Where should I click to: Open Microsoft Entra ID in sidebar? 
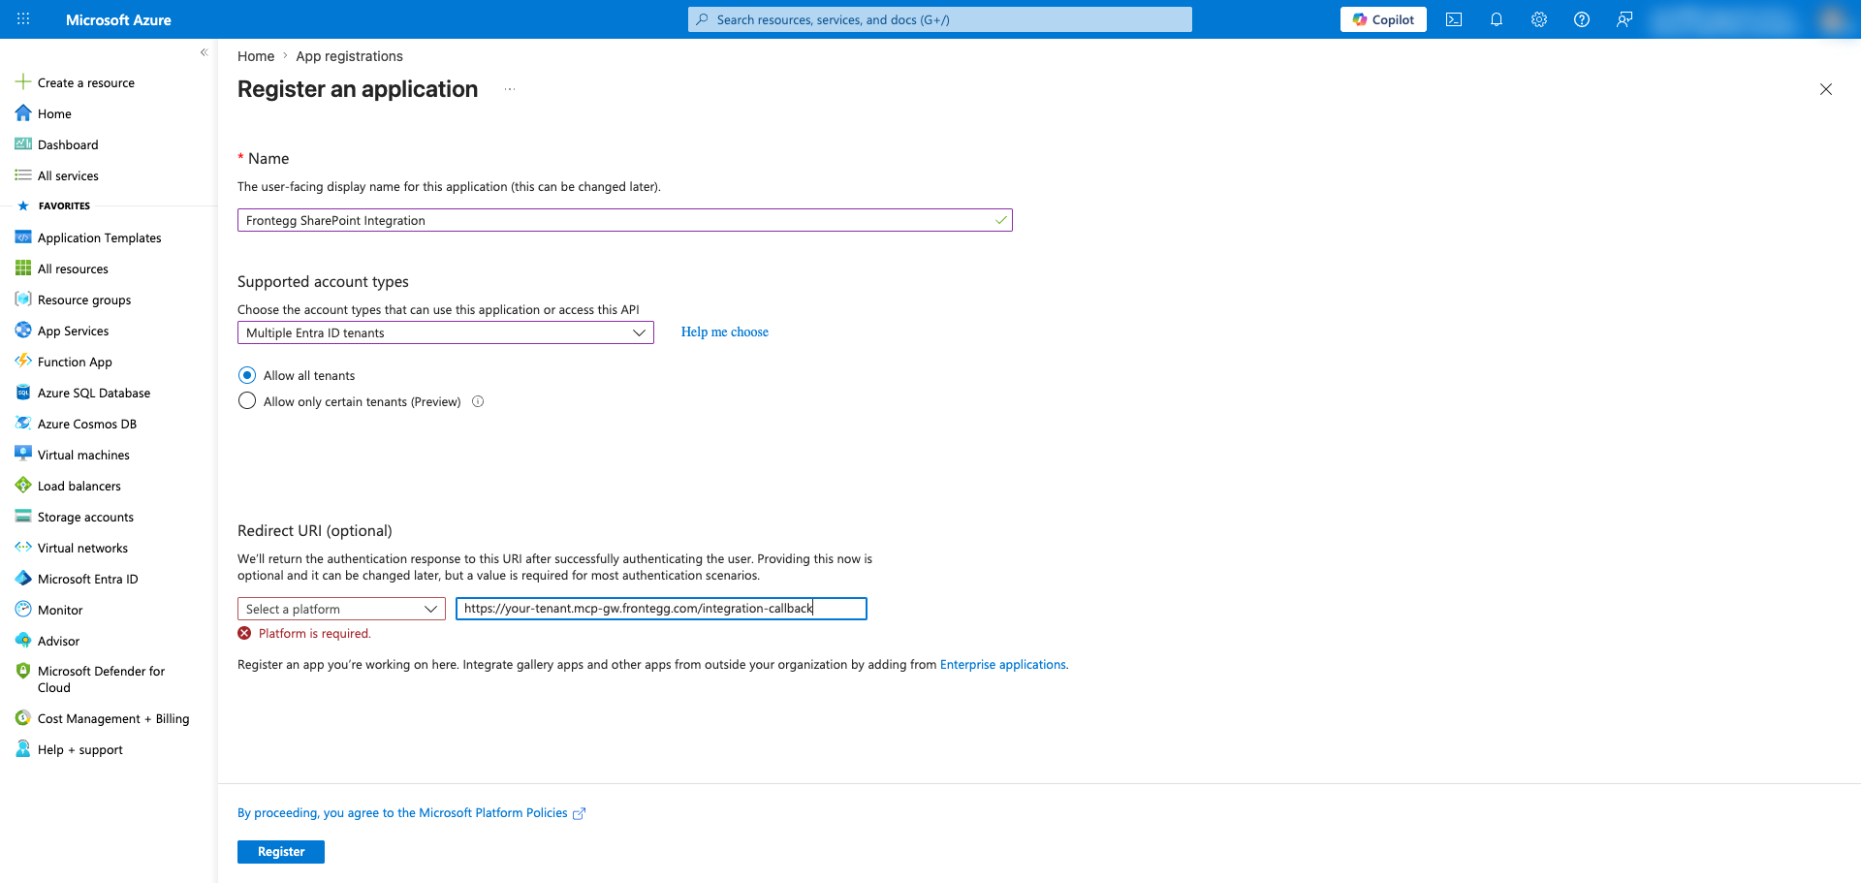[x=87, y=579]
